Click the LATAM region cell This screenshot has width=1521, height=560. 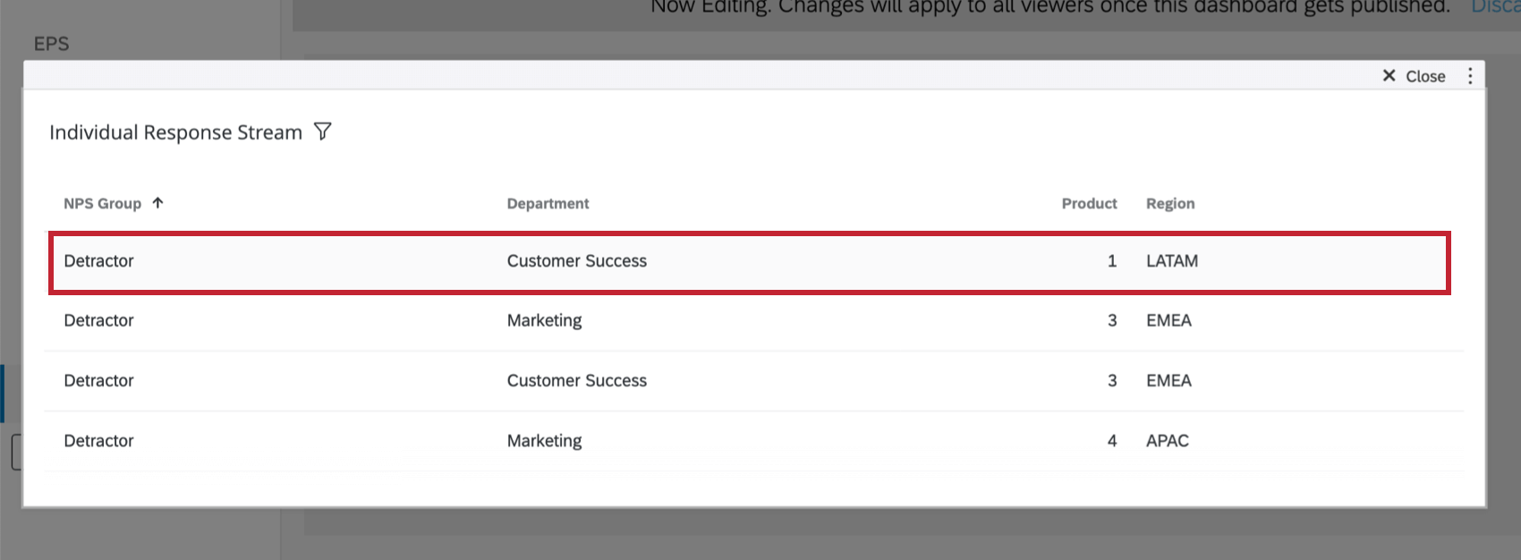click(1171, 261)
